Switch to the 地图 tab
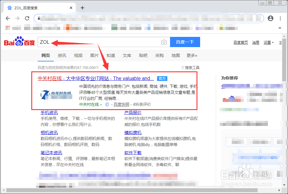 175,55
